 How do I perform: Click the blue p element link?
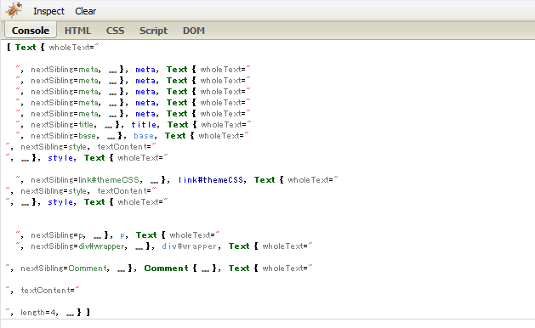click(x=122, y=236)
